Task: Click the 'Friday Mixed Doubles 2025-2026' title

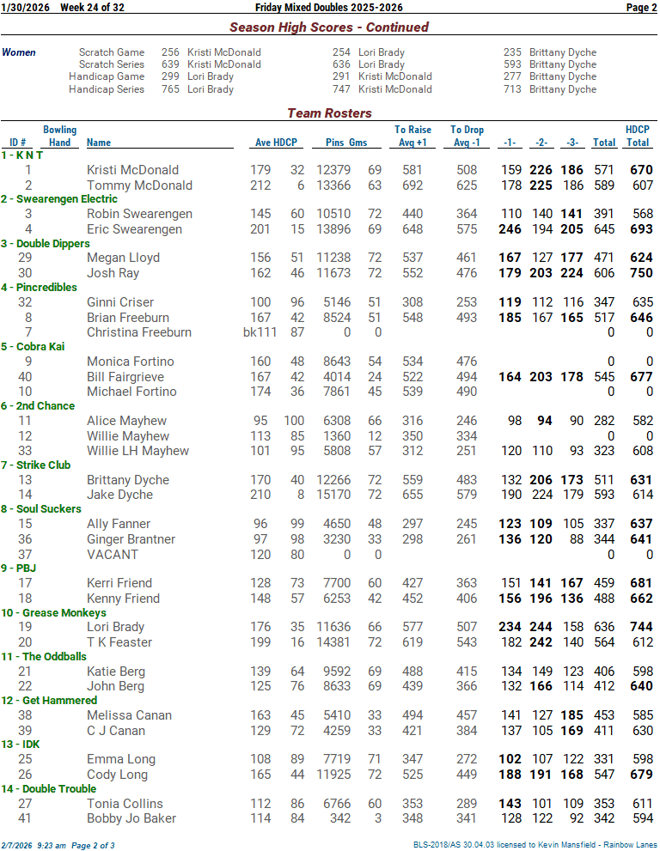Action: point(329,8)
